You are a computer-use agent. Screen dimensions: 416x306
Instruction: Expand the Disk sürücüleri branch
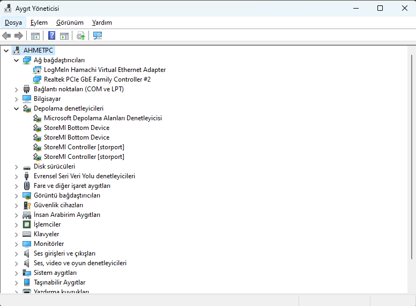tap(16, 167)
